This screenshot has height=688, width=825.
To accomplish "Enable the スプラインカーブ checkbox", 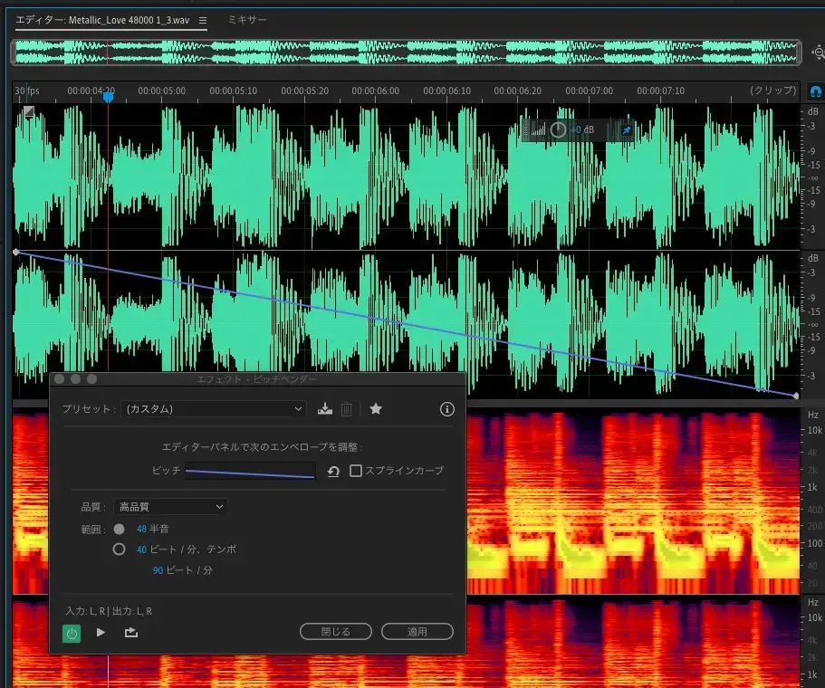I will (356, 471).
